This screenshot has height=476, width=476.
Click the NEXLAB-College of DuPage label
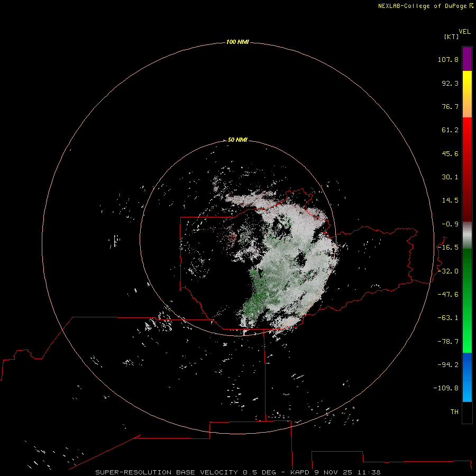click(x=425, y=6)
